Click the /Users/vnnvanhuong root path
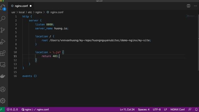The image size is (199, 112). tap(99, 40)
